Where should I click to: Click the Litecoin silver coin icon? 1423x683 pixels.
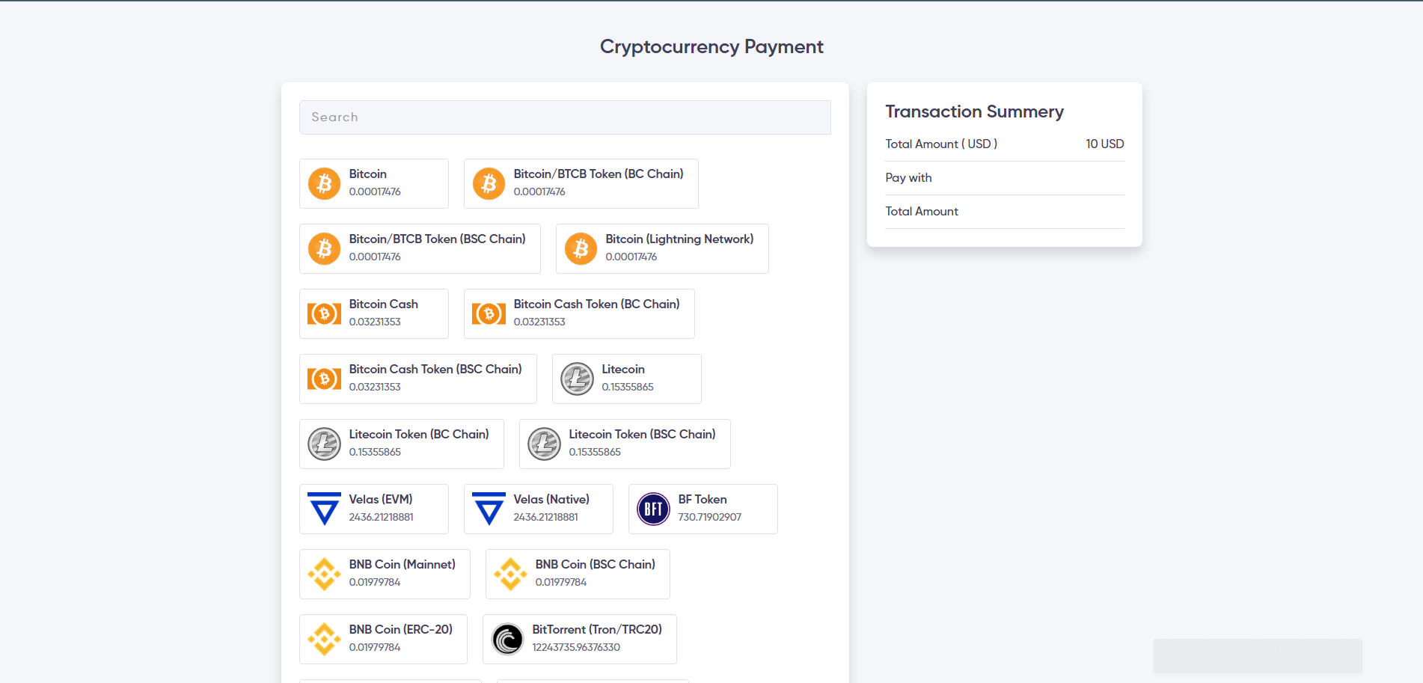[x=577, y=379]
